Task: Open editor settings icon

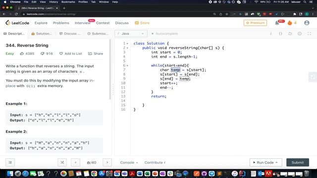Action: [300, 34]
